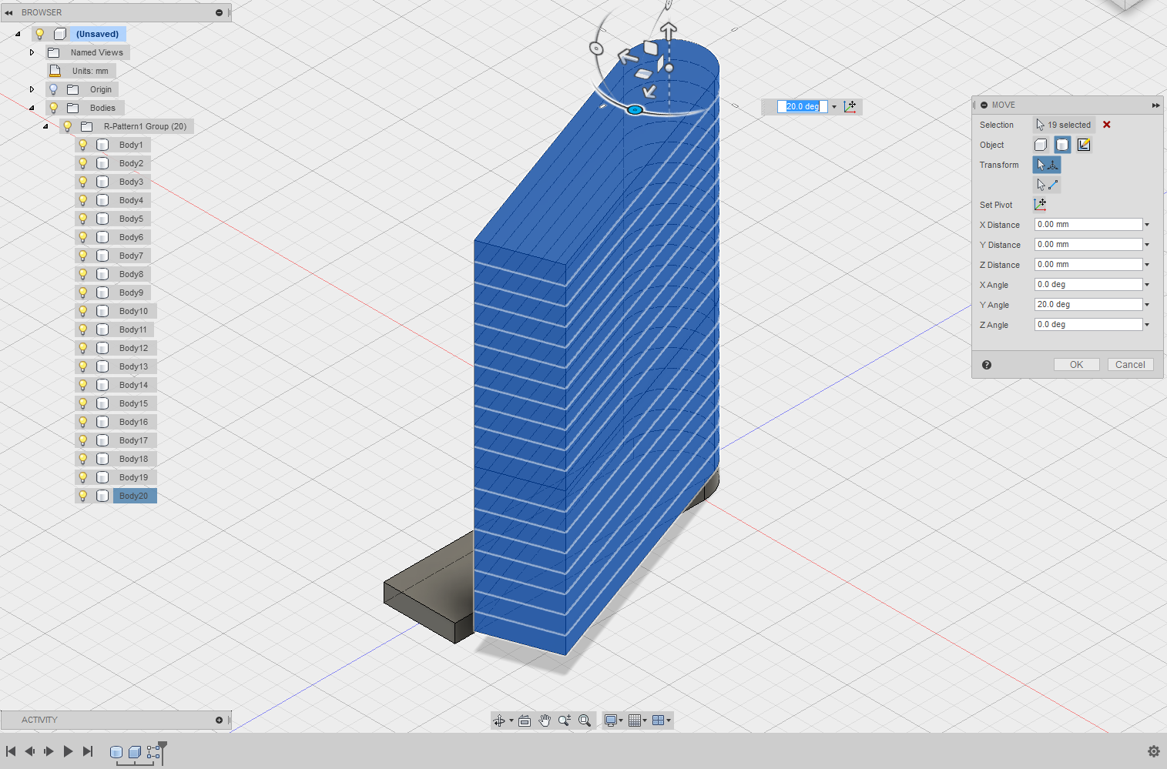This screenshot has width=1167, height=769.
Task: Toggle the Bodies folder lightbulb
Action: coord(54,108)
